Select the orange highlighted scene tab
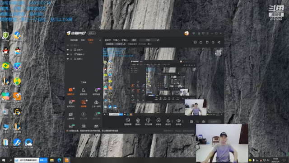289x163 pixels. coord(90,40)
